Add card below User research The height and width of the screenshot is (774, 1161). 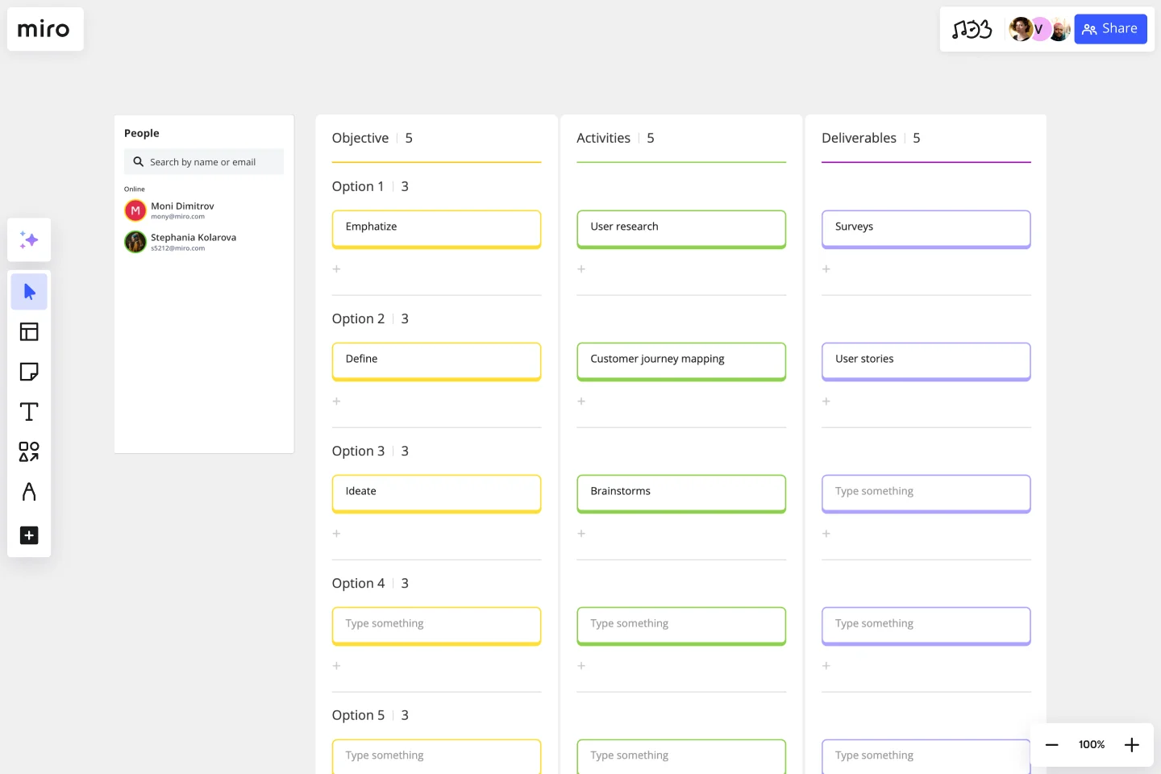[x=581, y=269]
